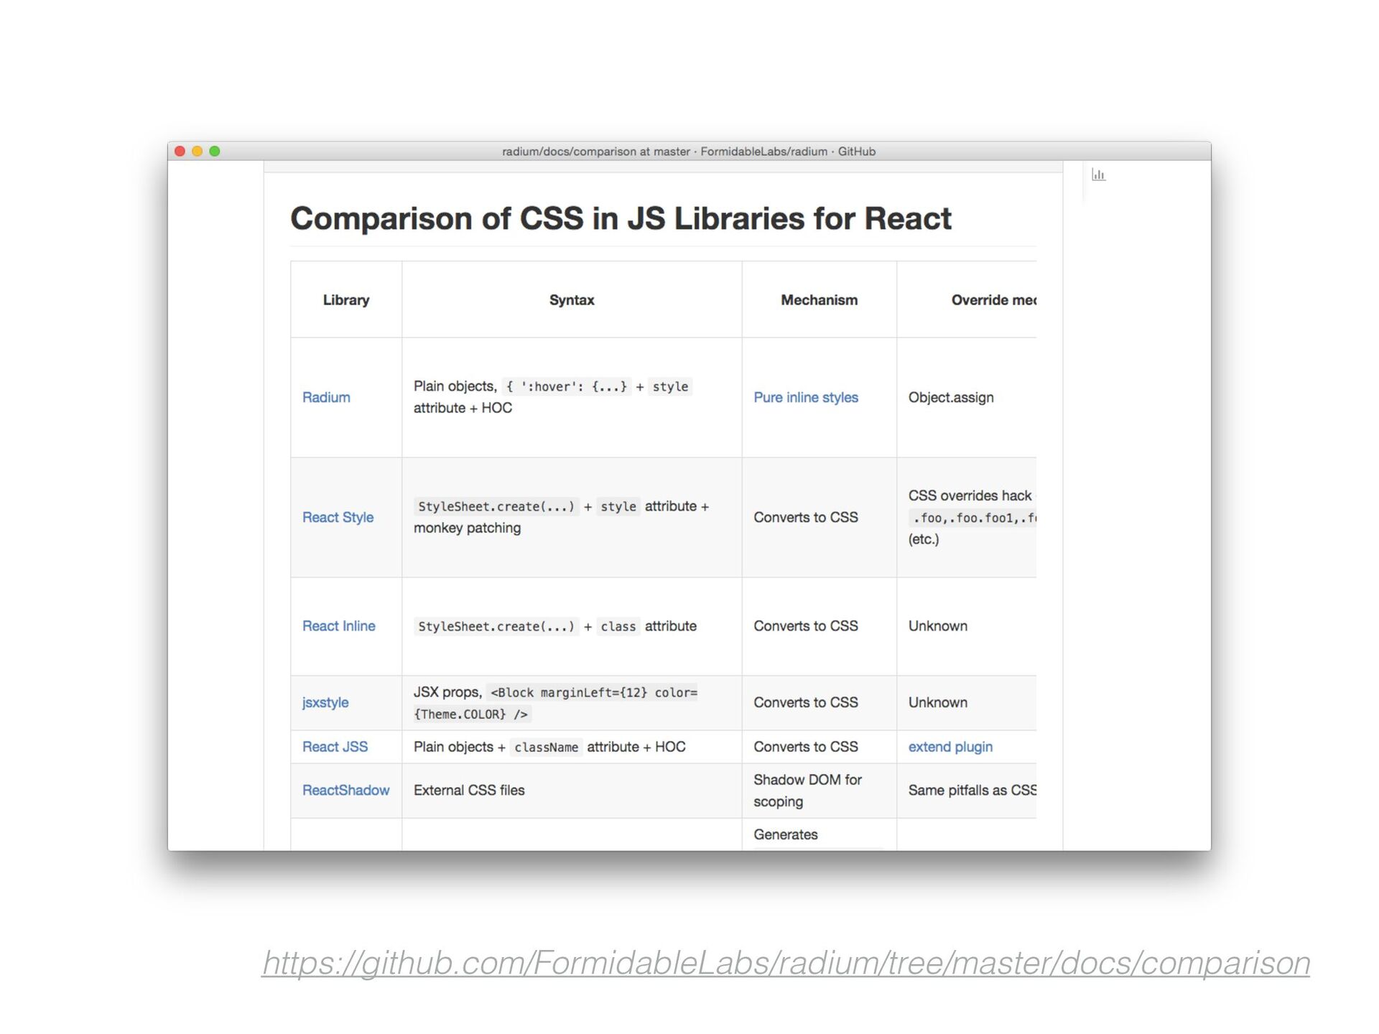Select the className code snippet
1379x1034 pixels.
[546, 747]
